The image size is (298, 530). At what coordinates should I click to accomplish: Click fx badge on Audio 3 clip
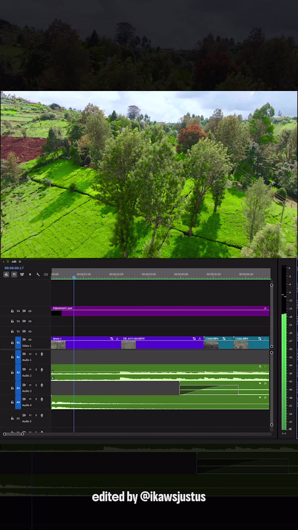tap(265, 383)
